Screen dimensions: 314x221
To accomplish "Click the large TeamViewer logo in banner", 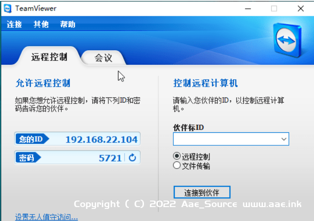I will [287, 40].
